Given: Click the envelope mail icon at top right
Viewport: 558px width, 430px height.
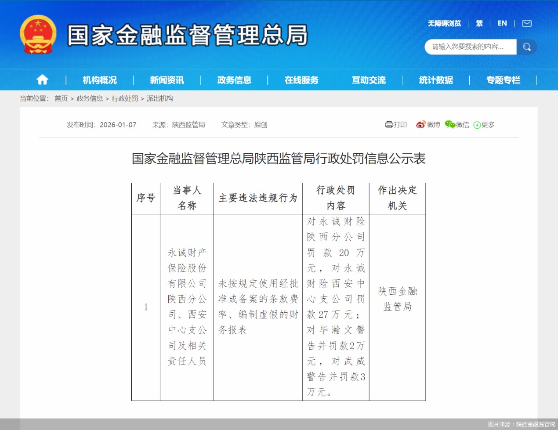Looking at the screenshot, I should (526, 23).
